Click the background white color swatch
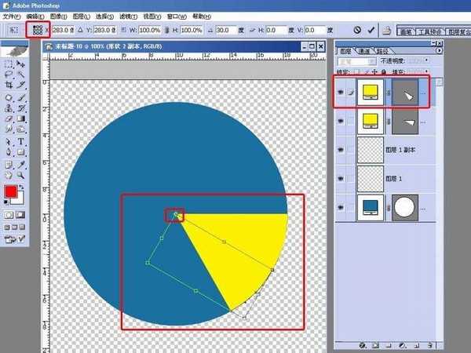This screenshot has height=353, width=471. (20, 201)
